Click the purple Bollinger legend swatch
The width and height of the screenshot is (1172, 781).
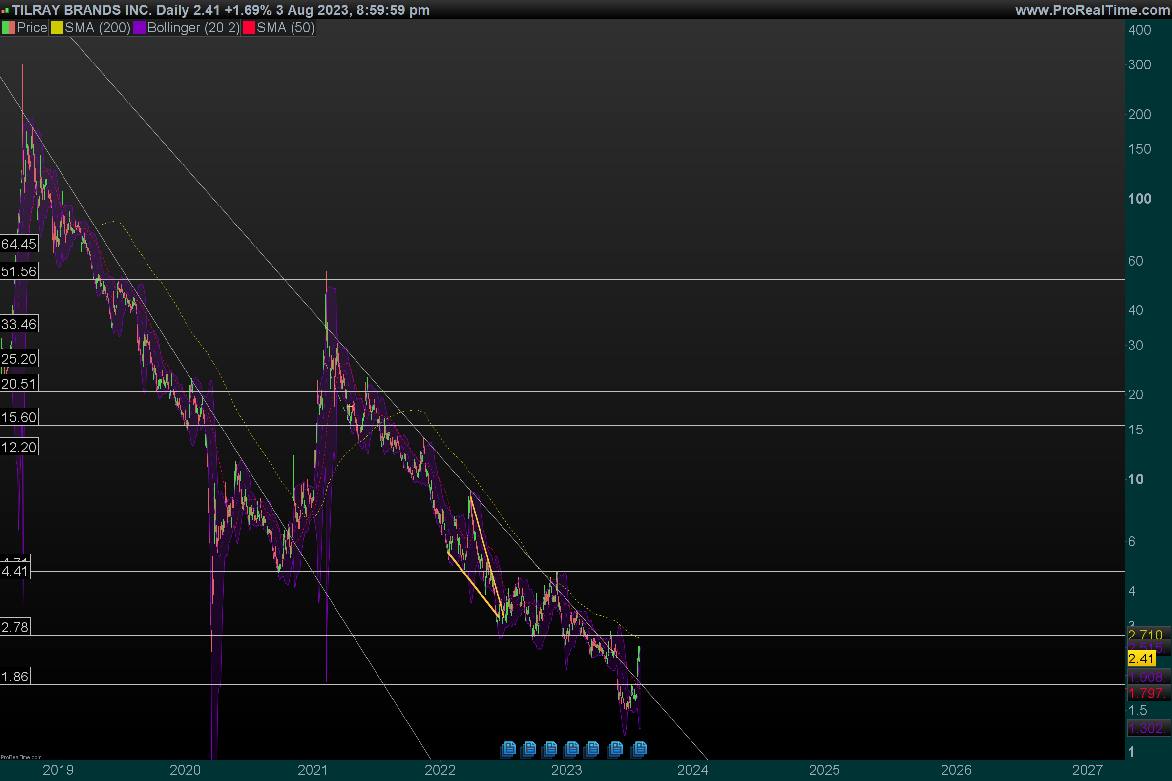coord(139,28)
